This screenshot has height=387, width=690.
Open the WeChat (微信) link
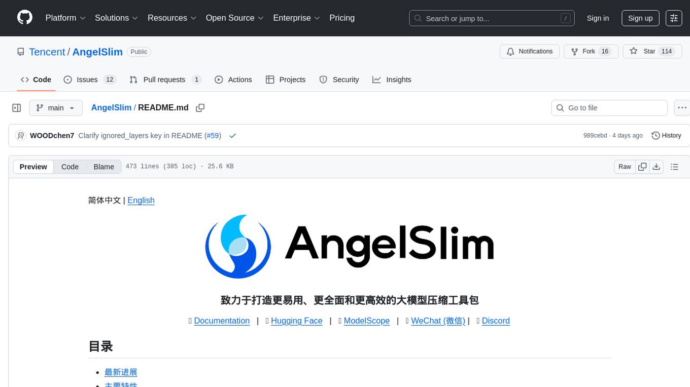pyautogui.click(x=438, y=321)
